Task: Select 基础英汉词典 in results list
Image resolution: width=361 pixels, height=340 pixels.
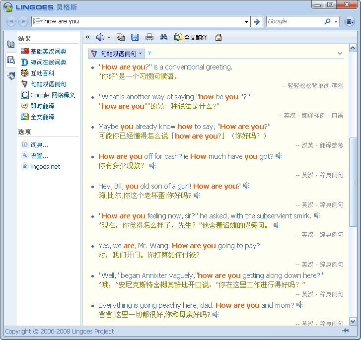Action: point(48,51)
